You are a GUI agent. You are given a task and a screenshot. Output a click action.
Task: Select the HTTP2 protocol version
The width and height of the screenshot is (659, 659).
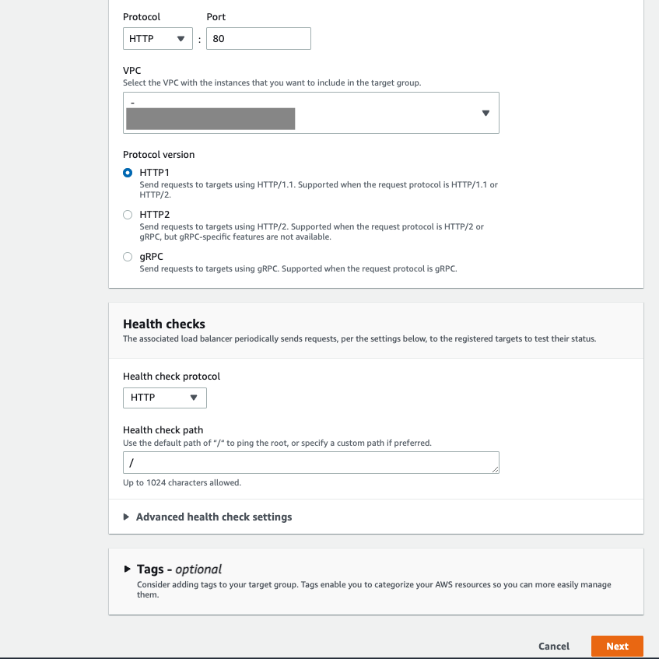128,215
